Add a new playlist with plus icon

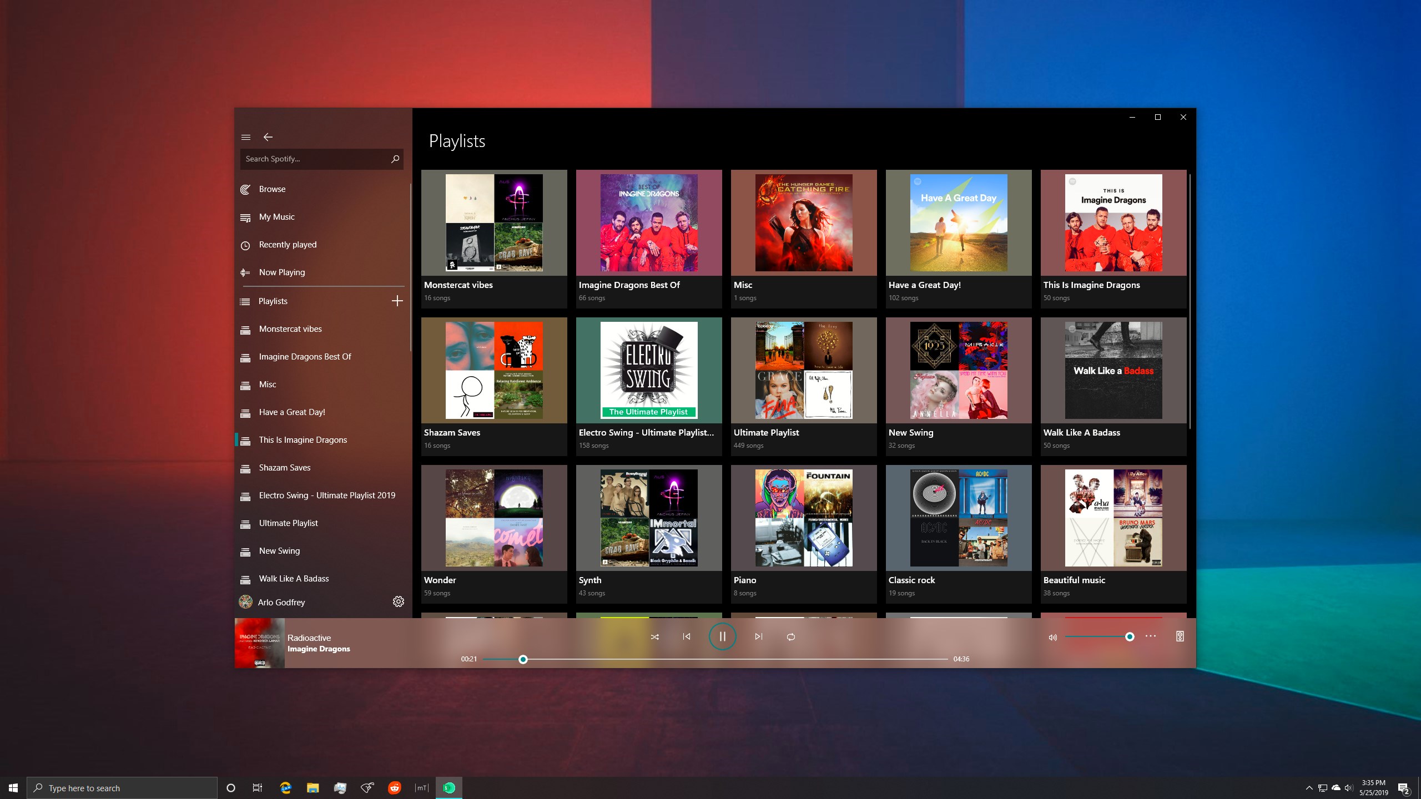[x=397, y=301]
